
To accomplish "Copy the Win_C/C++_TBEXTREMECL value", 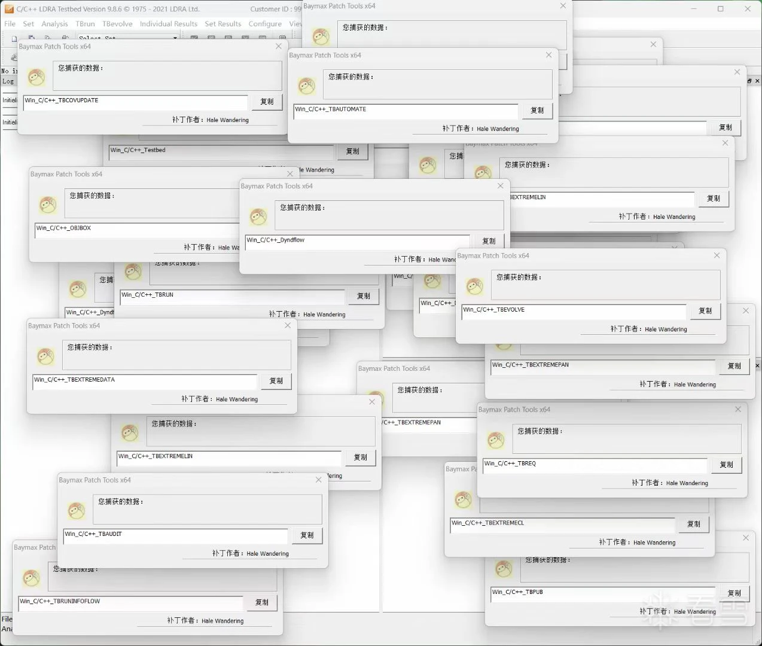I will tap(694, 524).
